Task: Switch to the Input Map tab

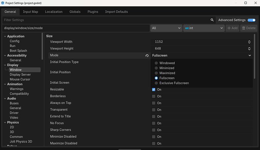Action: click(31, 12)
